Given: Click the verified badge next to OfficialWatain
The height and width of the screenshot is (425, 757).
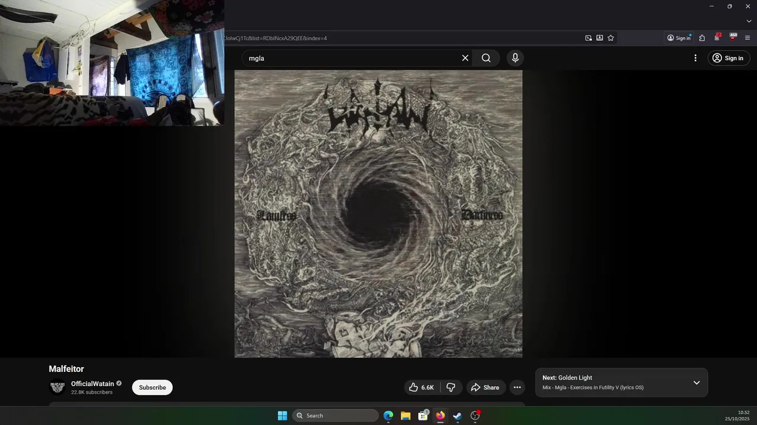Looking at the screenshot, I should (x=119, y=384).
